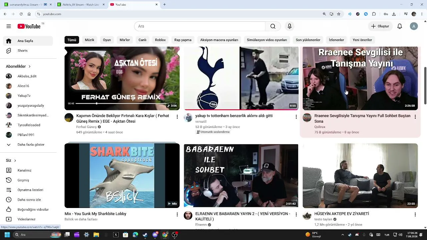Open the Chrome three-dot menu
Viewport: 427px width, 240px height.
(422, 14)
